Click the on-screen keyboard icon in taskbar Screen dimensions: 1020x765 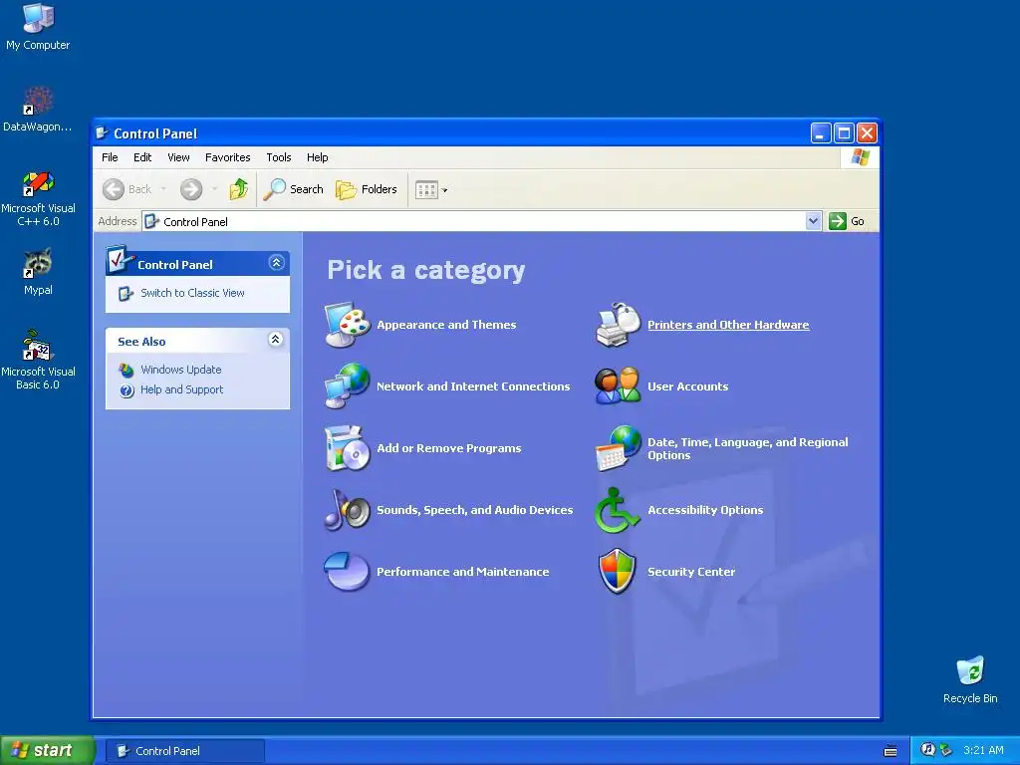891,751
